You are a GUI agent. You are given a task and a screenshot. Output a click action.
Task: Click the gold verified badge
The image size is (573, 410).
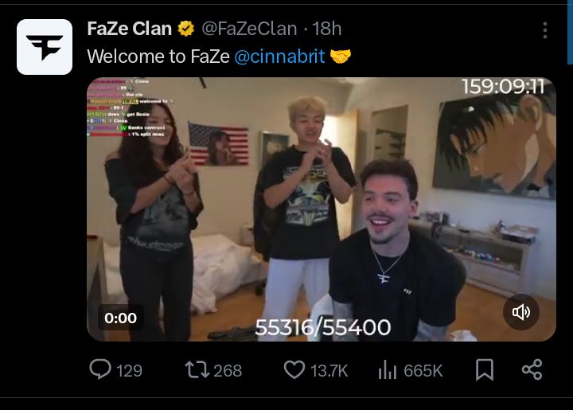186,29
